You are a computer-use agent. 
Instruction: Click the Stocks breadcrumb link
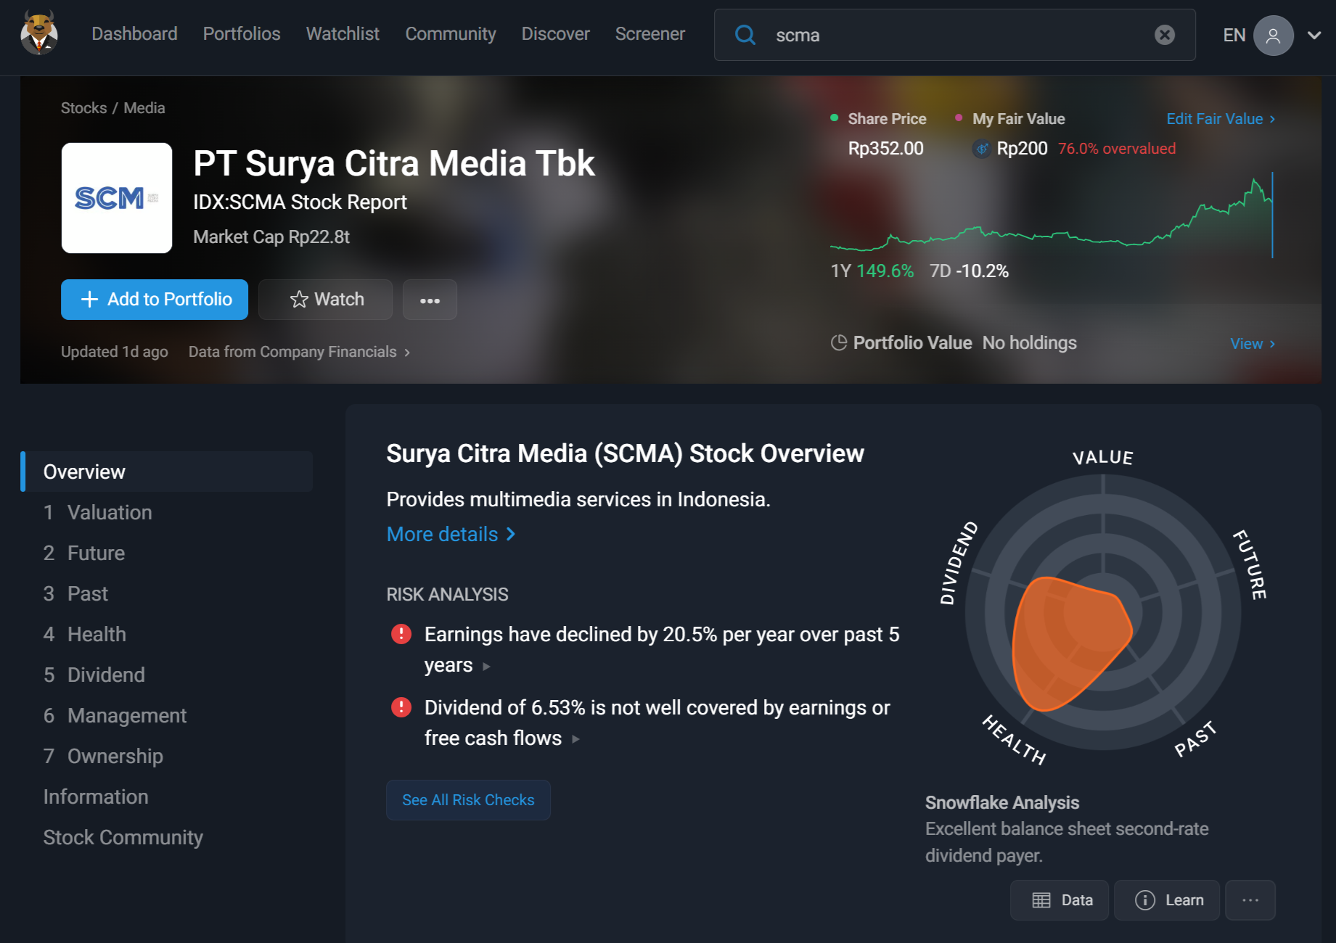[x=84, y=108]
